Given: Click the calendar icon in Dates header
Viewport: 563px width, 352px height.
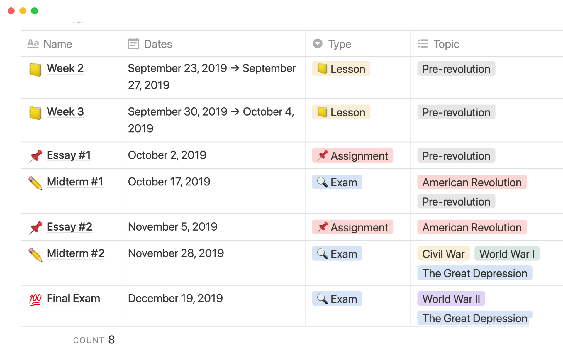Looking at the screenshot, I should coord(133,44).
